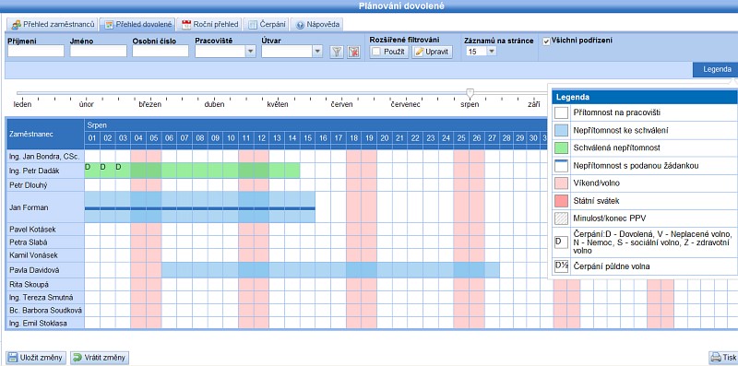Open the Záznamů na stránce dropdown
This screenshot has width=738, height=366.
pyautogui.click(x=492, y=52)
